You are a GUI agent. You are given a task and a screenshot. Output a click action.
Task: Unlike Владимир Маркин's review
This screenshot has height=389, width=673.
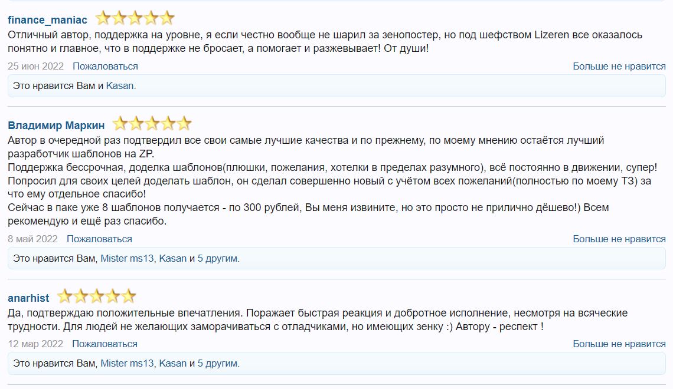[x=619, y=239]
